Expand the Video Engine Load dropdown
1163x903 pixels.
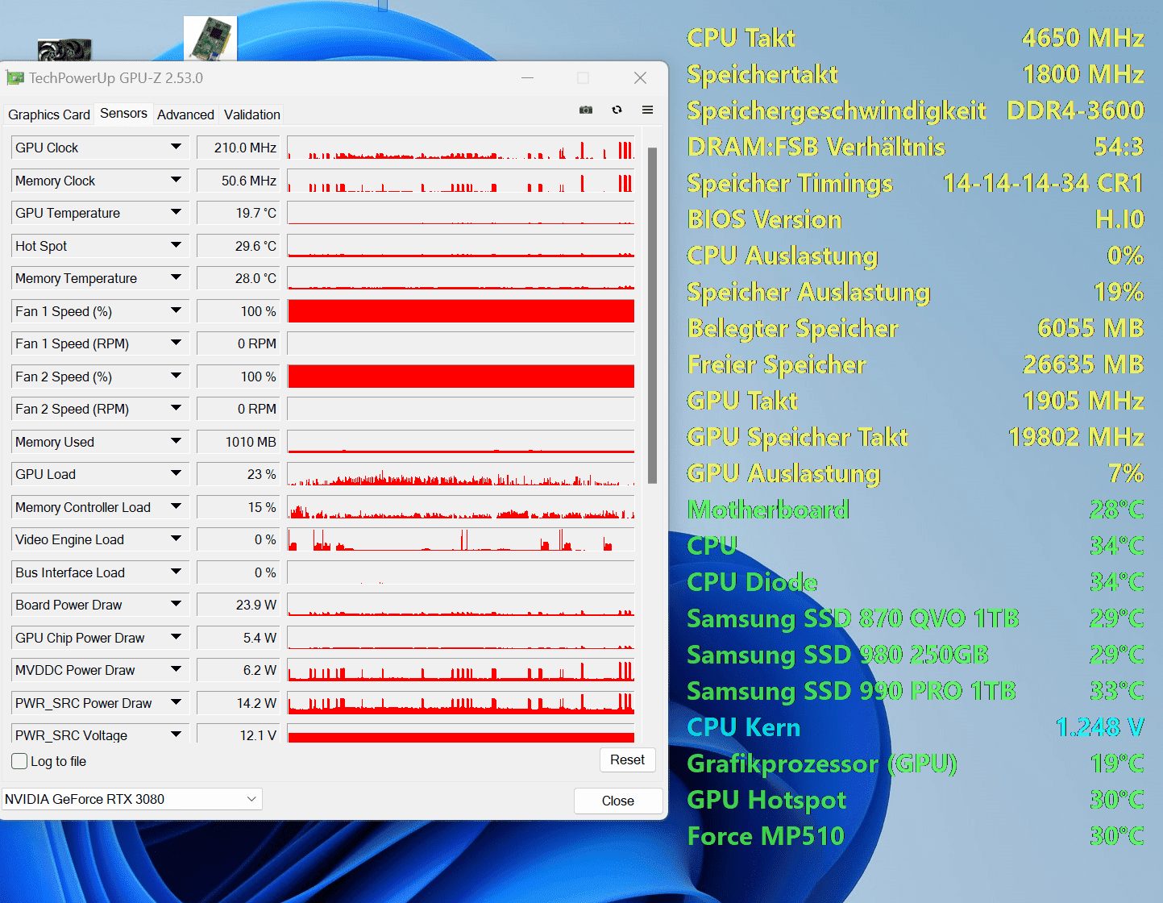point(176,539)
